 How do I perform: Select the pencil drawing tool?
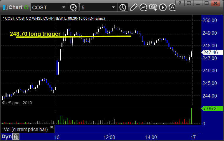click(134, 7)
